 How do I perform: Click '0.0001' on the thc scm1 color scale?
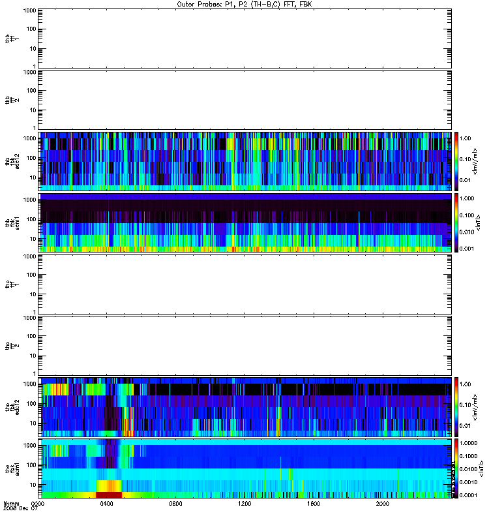click(x=468, y=495)
